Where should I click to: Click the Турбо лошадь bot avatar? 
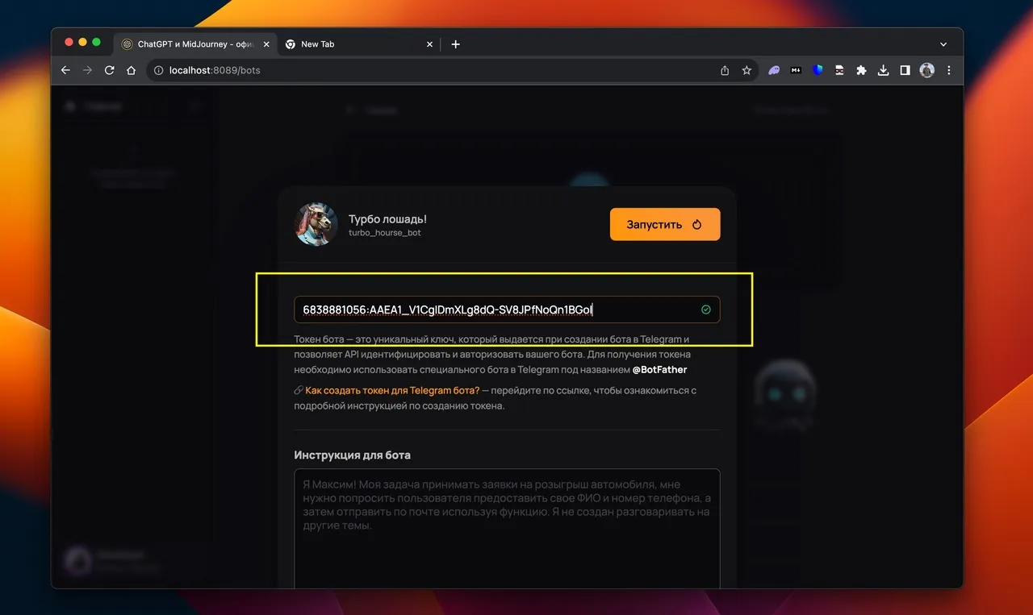316,224
